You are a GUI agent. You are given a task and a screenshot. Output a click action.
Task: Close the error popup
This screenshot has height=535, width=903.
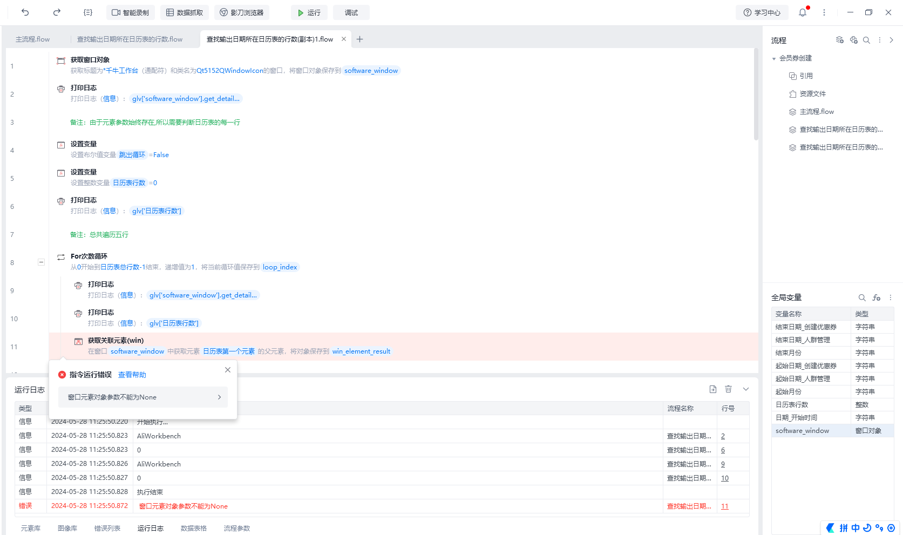tap(228, 370)
